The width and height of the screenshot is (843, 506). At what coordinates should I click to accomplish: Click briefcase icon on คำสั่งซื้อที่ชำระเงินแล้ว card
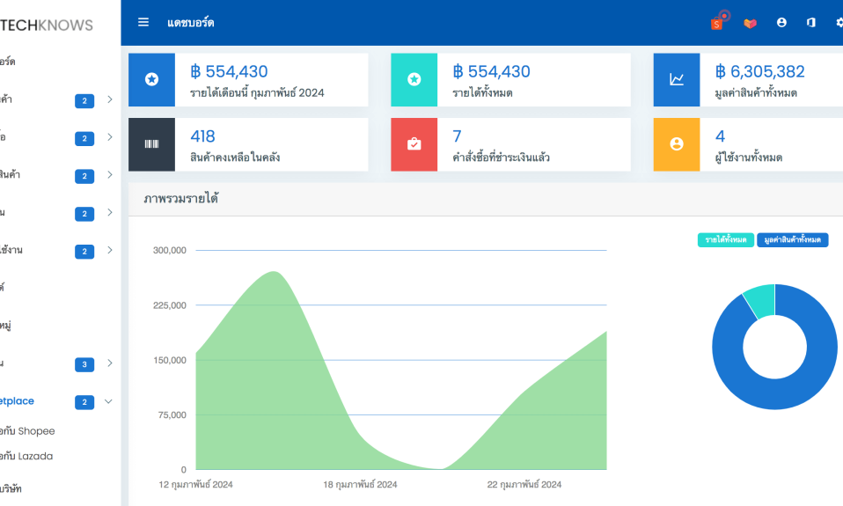(414, 144)
